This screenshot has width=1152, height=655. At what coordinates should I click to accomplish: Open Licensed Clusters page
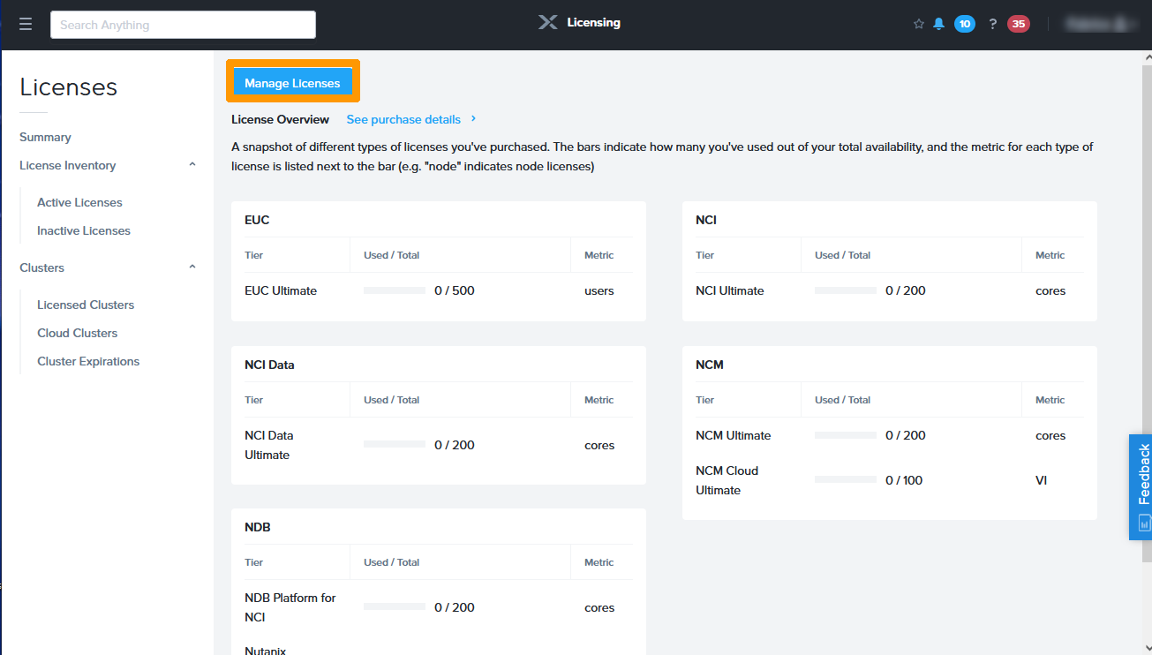click(x=86, y=305)
